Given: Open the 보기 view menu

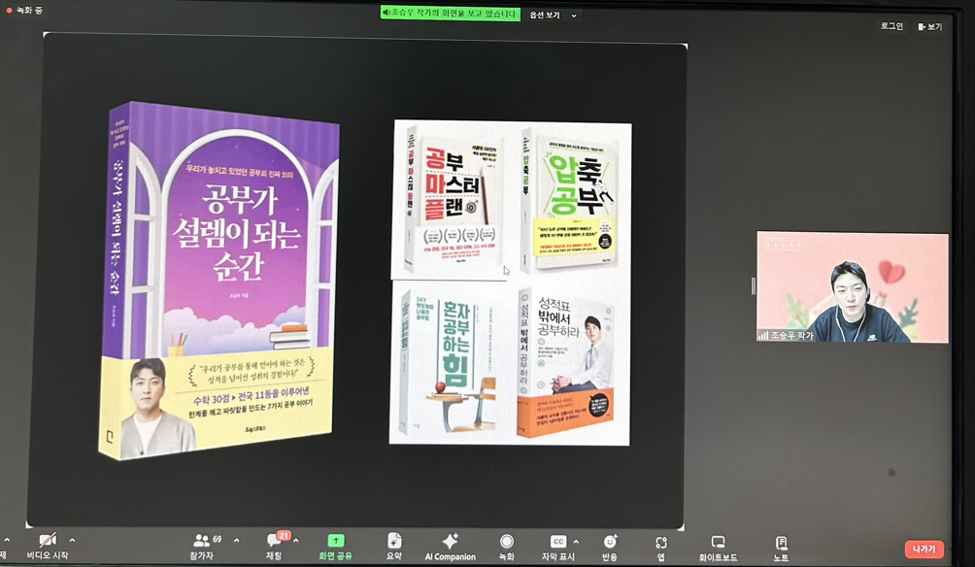Looking at the screenshot, I should coord(930,27).
